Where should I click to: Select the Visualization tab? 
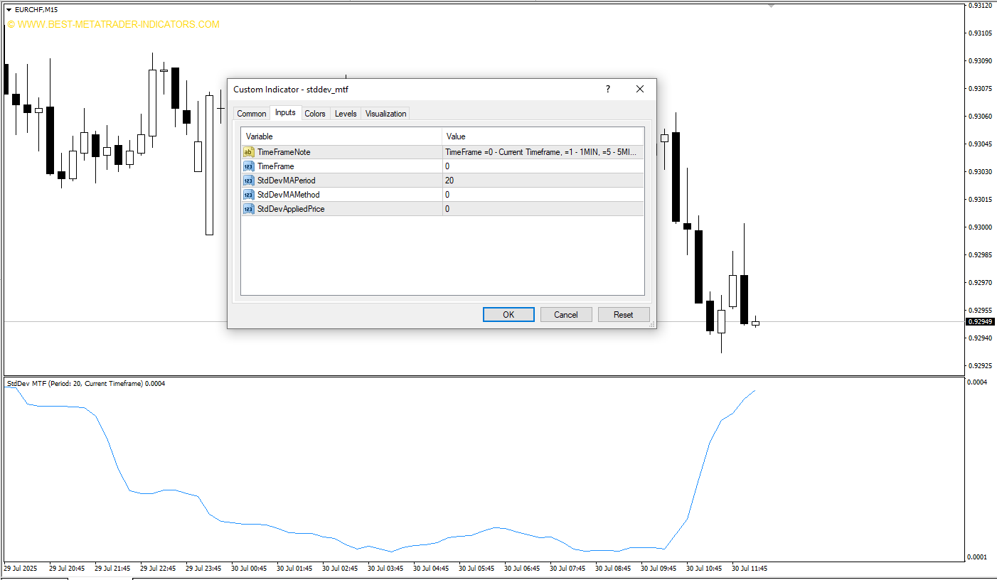[385, 114]
